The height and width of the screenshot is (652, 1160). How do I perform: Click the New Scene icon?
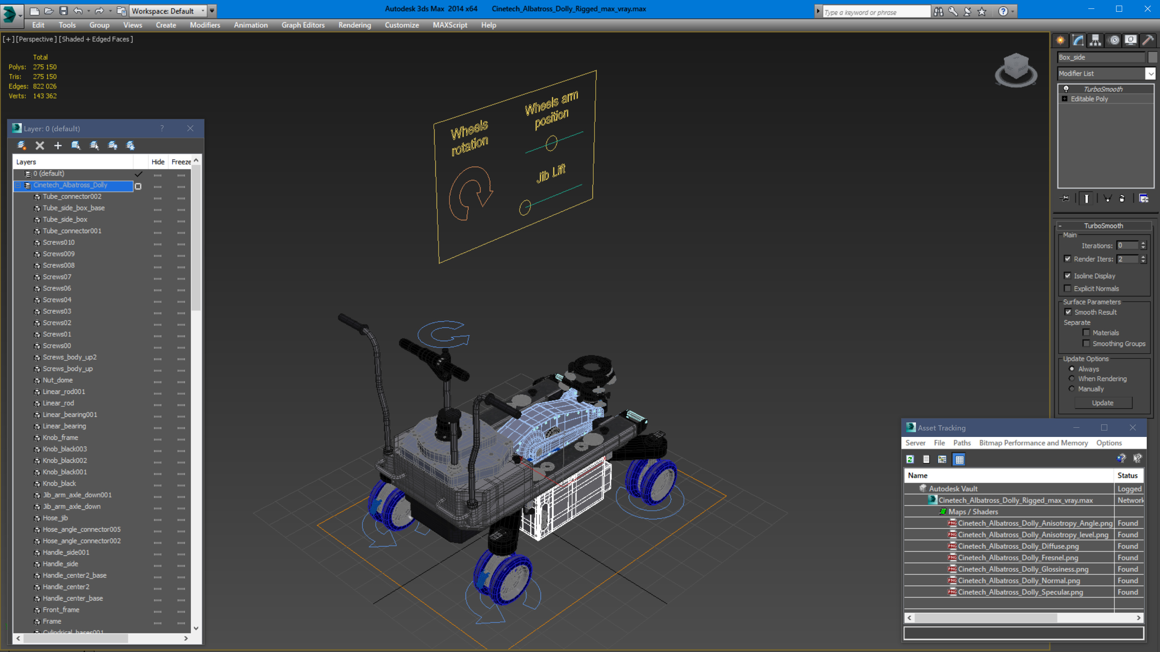(x=34, y=11)
